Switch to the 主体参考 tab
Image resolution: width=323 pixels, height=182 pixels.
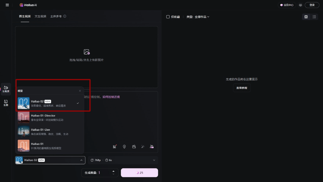pos(56,16)
